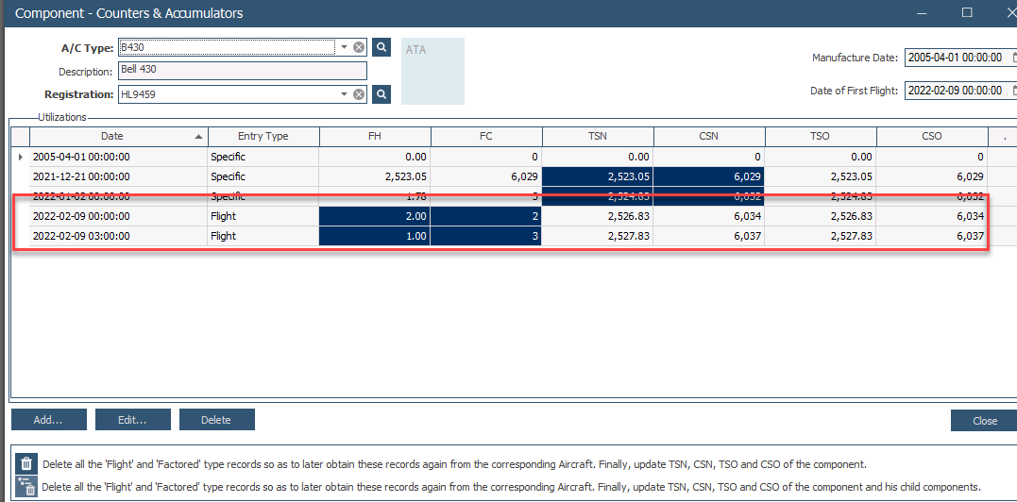Viewport: 1017px width, 502px height.
Task: Open the Manufacture Date calendar picker
Action: click(x=1013, y=58)
